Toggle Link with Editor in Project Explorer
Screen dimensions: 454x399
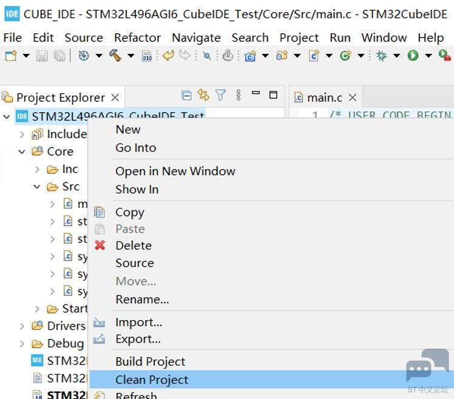tap(203, 95)
